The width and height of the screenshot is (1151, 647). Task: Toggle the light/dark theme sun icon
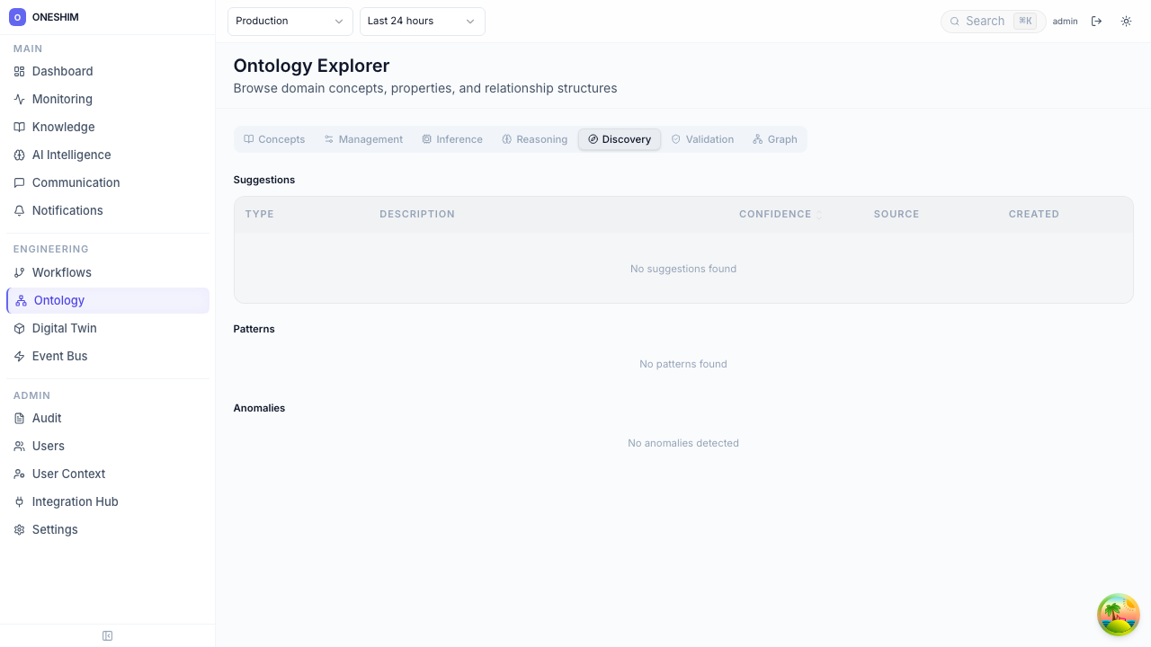[1126, 22]
